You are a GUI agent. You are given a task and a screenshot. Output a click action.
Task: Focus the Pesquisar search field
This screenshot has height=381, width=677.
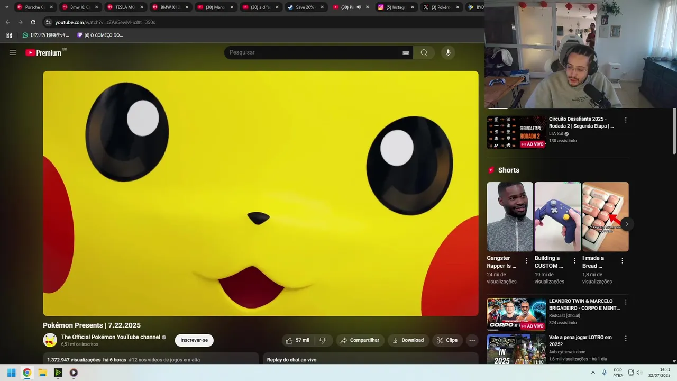pos(314,52)
